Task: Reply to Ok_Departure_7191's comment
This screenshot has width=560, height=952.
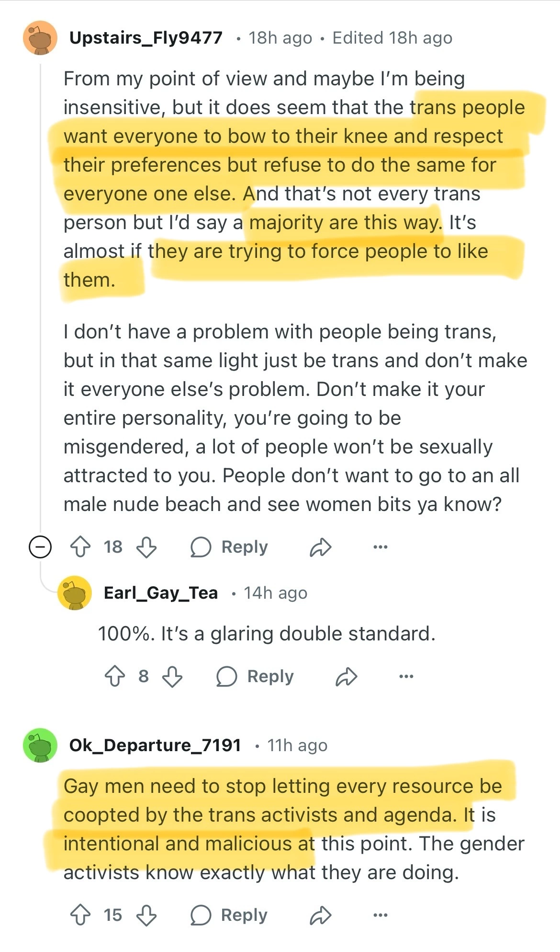Action: point(229,915)
